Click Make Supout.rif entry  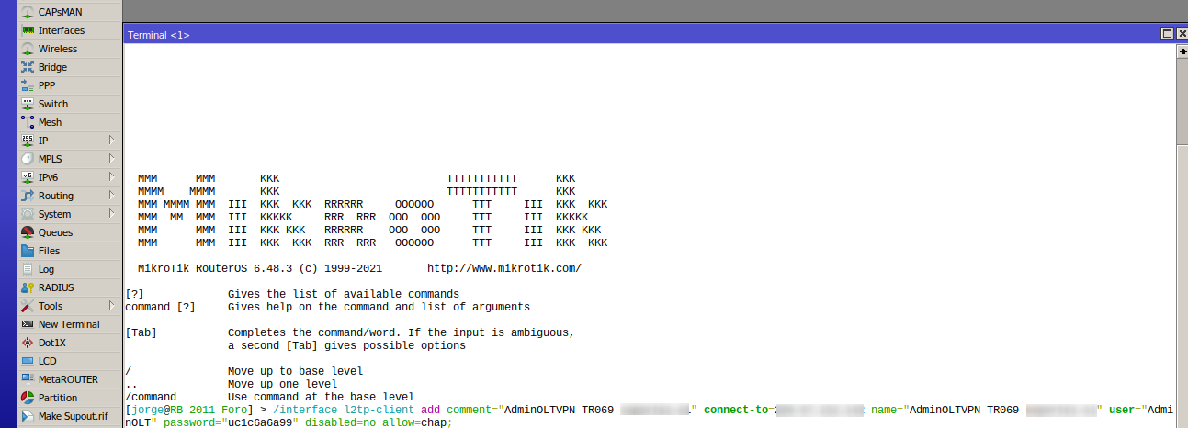pos(73,416)
